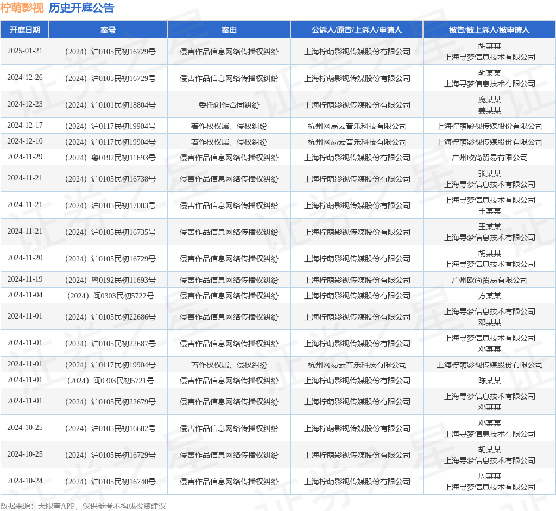Click the defendant cell containing 周某某
The width and height of the screenshot is (556, 511).
pos(490,482)
